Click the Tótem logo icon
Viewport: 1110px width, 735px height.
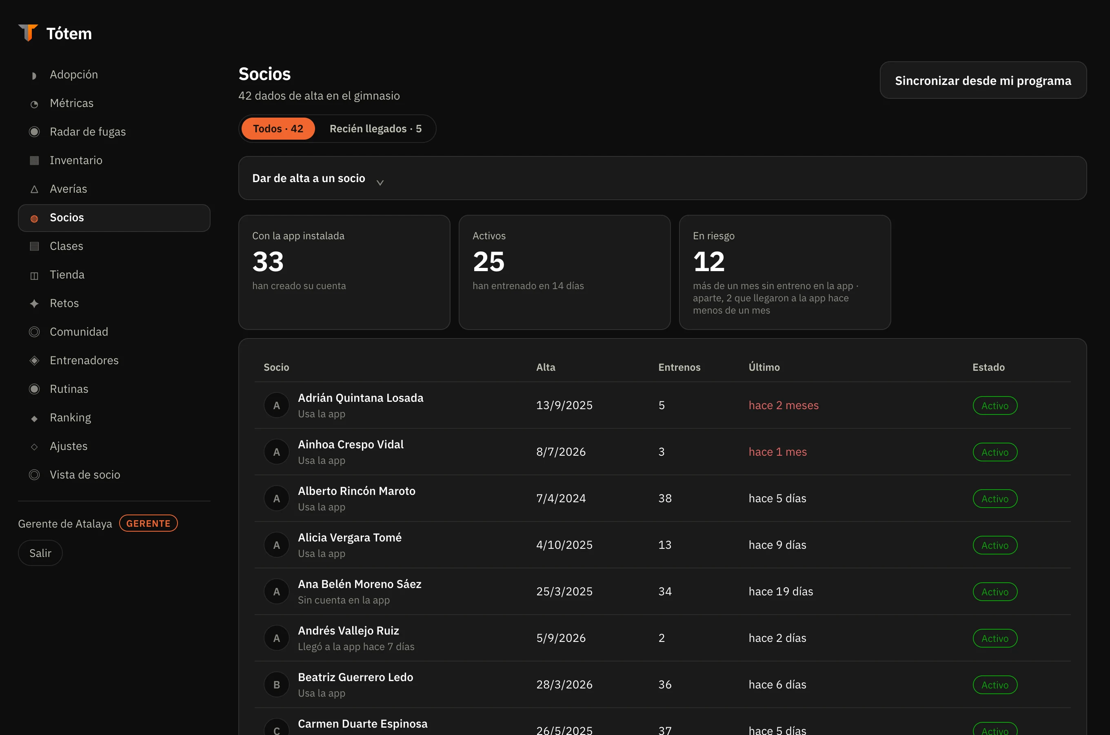28,33
